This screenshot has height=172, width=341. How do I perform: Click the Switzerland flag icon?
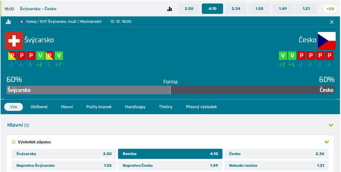(x=14, y=40)
